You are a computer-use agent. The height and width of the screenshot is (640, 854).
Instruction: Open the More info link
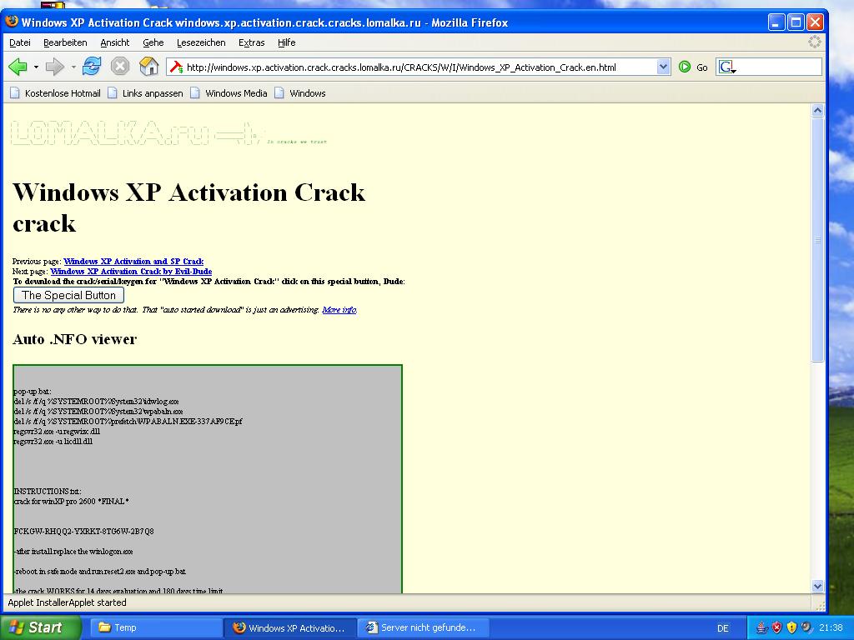click(x=339, y=310)
